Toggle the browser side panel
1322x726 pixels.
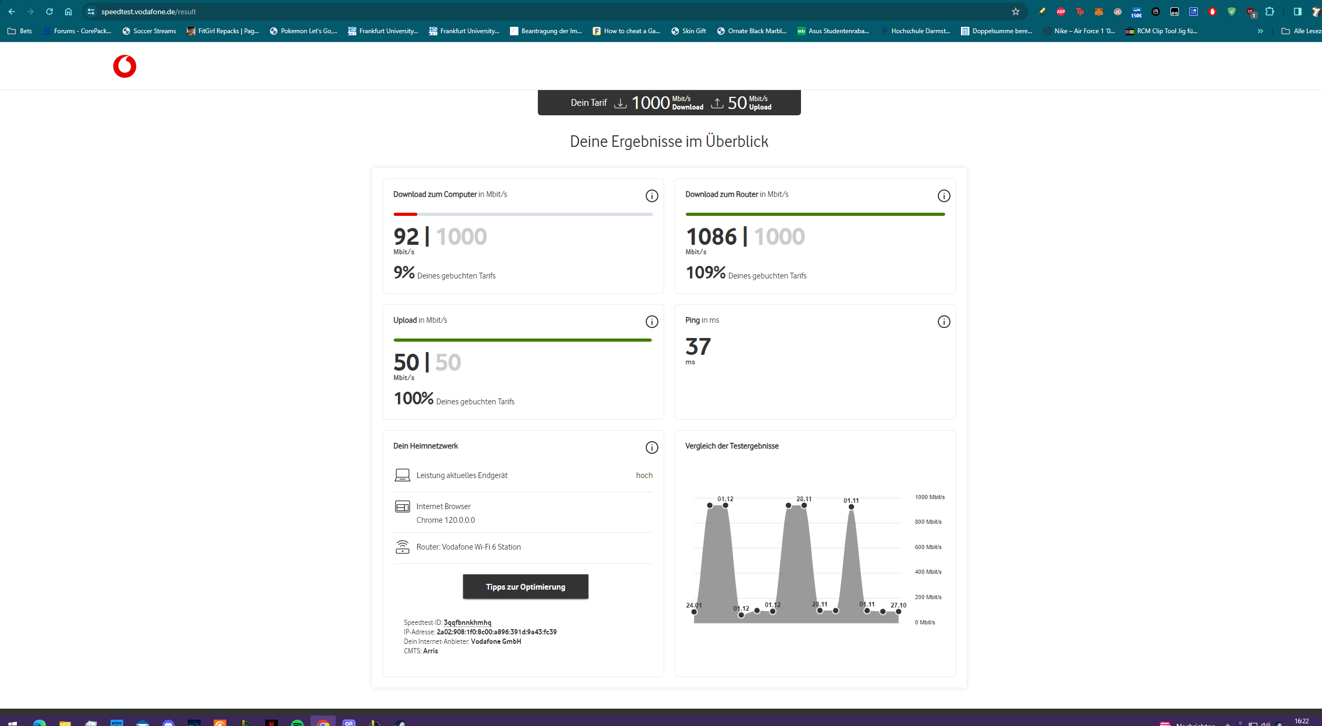1297,12
